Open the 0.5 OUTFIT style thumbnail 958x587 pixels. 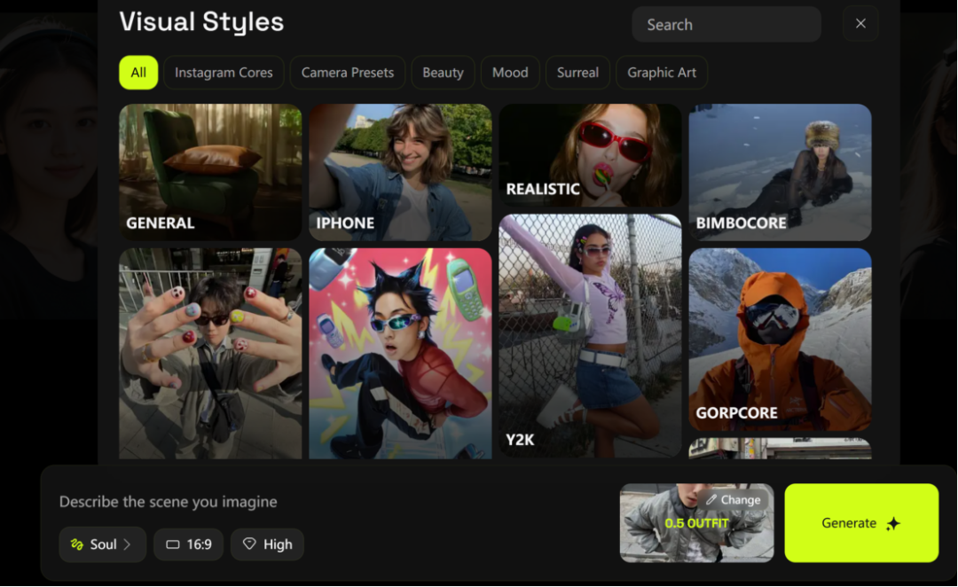click(x=696, y=523)
